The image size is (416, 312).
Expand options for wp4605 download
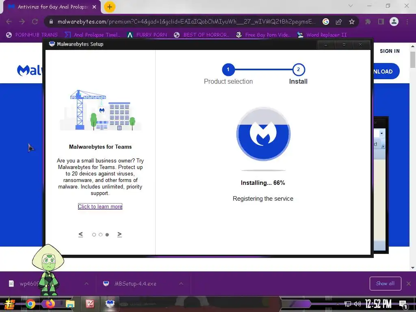pos(87,284)
